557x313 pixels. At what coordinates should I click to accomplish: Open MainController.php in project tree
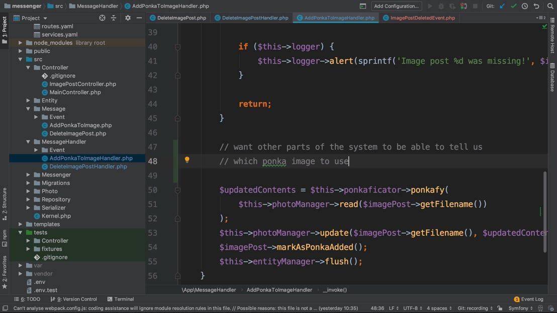tap(75, 92)
